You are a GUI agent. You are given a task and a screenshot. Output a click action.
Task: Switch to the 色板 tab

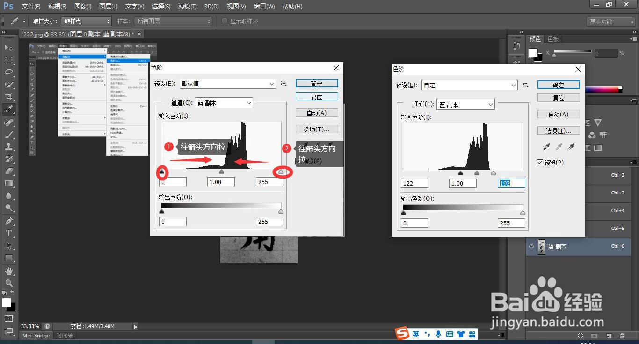tap(553, 39)
